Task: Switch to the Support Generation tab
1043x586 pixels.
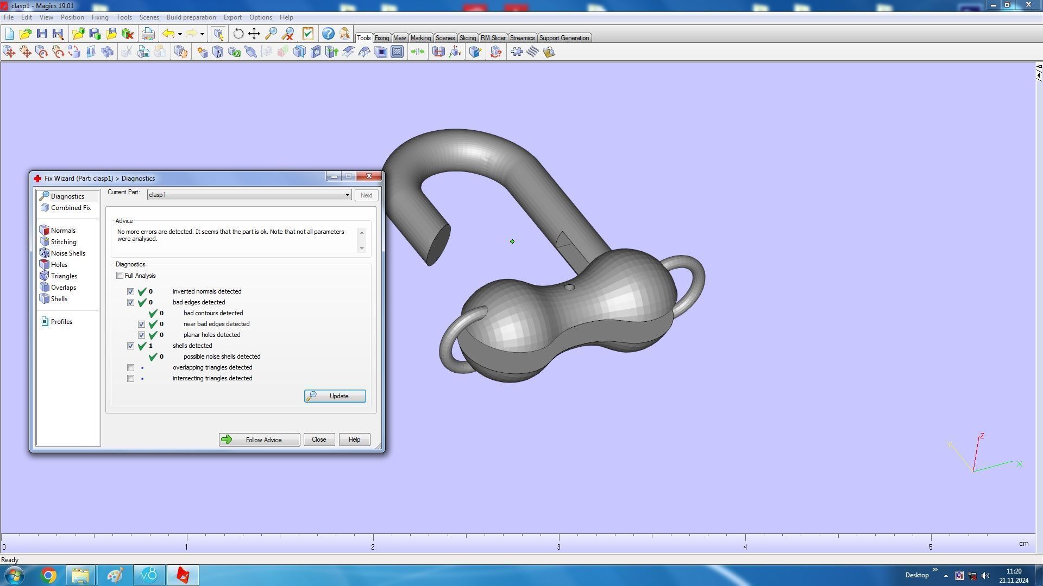Action: tap(563, 38)
